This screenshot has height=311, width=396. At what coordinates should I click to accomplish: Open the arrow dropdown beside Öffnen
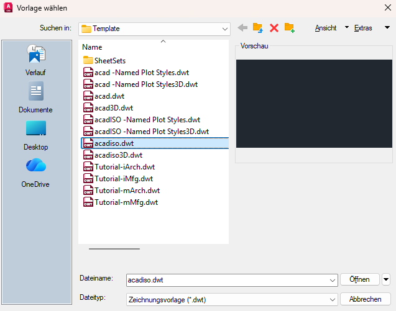(386, 279)
